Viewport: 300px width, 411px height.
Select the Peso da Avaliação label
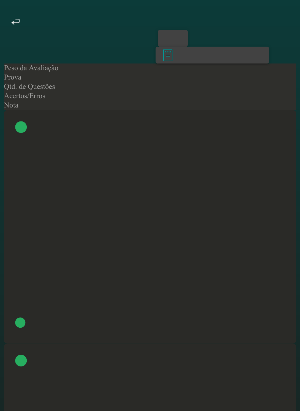coord(31,68)
